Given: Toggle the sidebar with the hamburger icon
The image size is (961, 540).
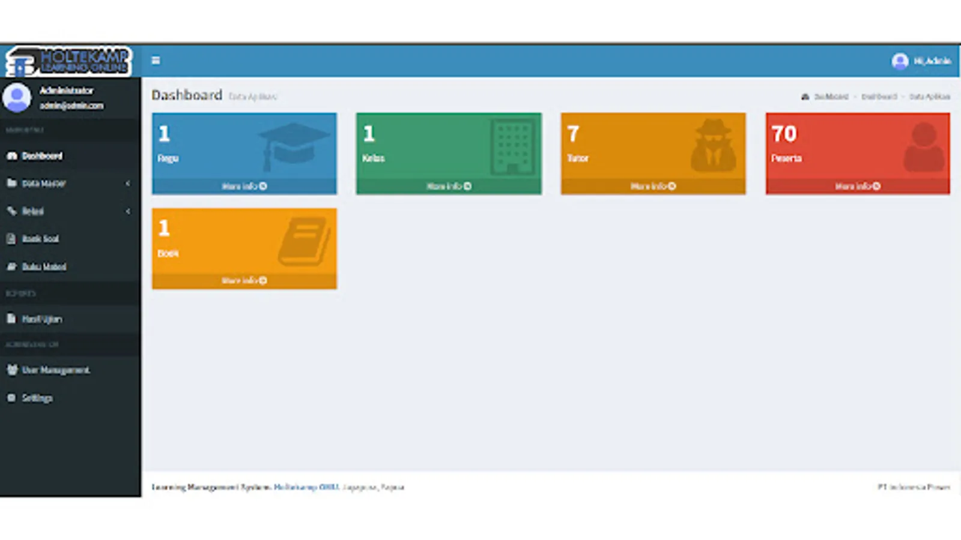Looking at the screenshot, I should pyautogui.click(x=156, y=61).
